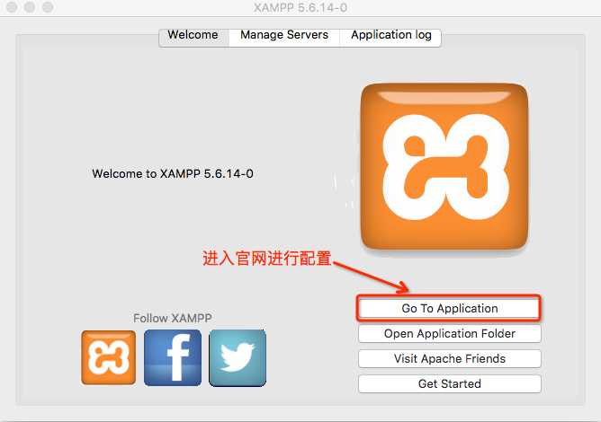Image resolution: width=601 pixels, height=422 pixels.
Task: Click the 'XAMPP 5.6.14-0' window title
Action: click(300, 8)
